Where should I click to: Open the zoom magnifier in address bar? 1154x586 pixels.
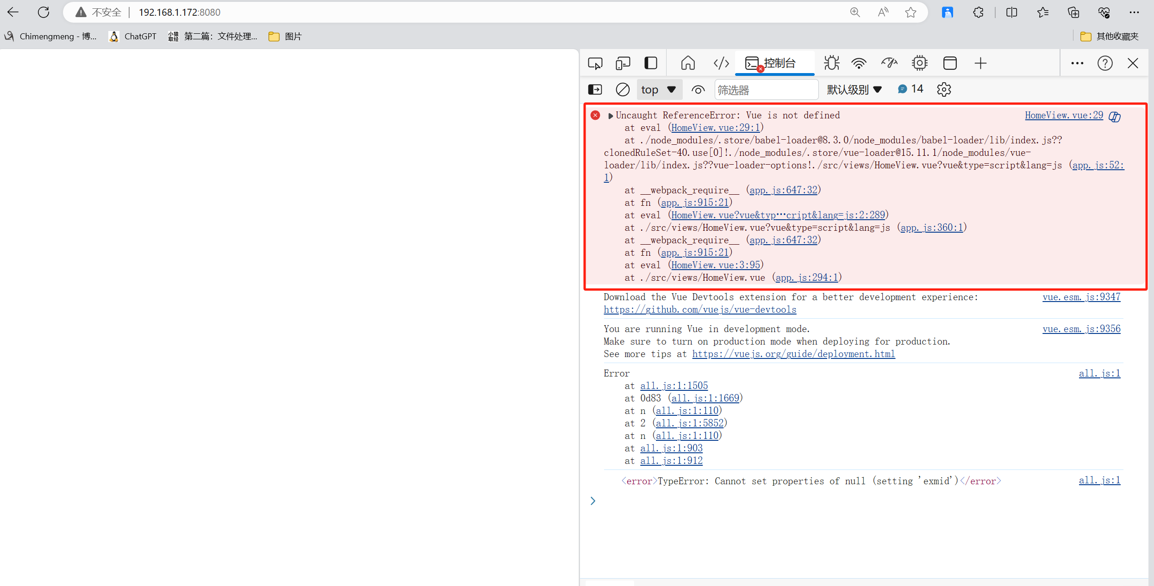tap(855, 12)
